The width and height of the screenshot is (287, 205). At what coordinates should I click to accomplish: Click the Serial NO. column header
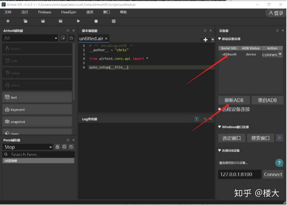[229, 48]
